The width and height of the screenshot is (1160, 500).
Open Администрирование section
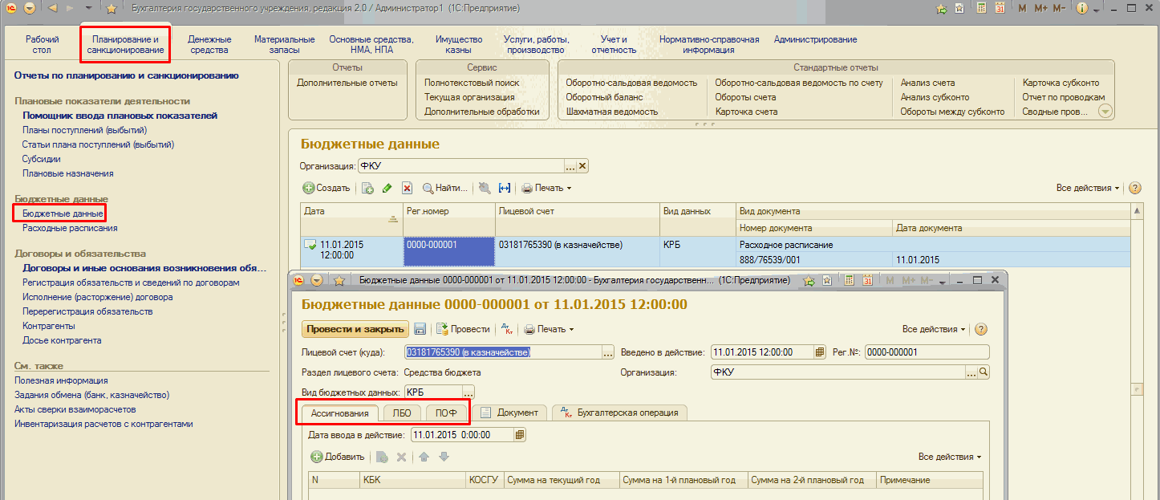pos(815,39)
